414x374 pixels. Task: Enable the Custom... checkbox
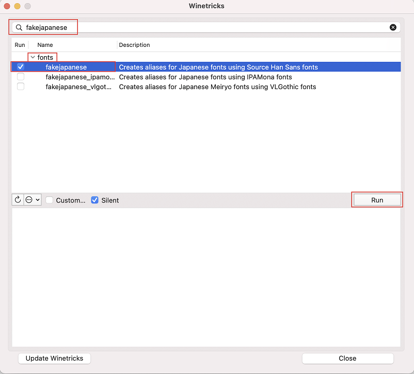tap(50, 200)
